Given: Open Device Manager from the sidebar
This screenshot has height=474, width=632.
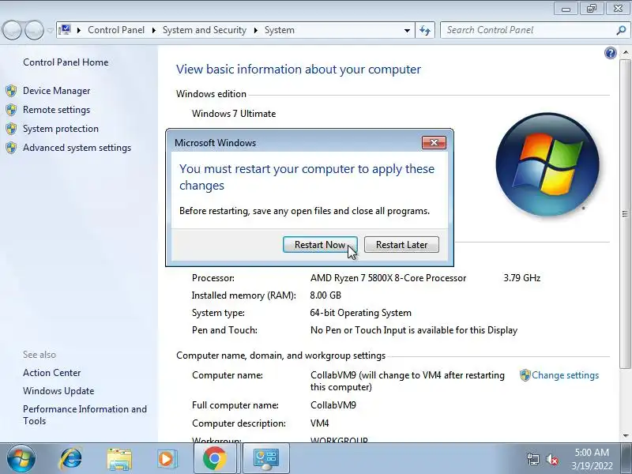Looking at the screenshot, I should tap(56, 91).
